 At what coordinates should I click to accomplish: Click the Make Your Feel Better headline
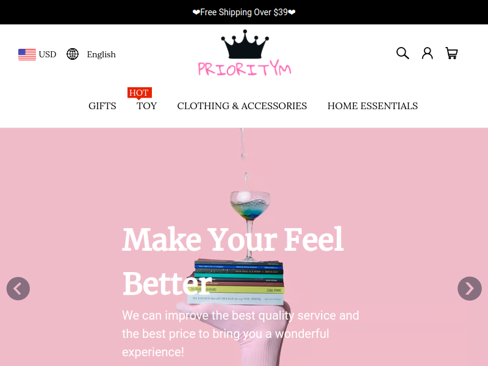tap(233, 262)
